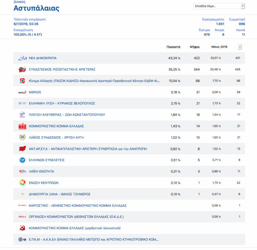The image size is (257, 250).
Task: Click ΣΥΡΙΖΑ vote count 344
Action: point(196,69)
